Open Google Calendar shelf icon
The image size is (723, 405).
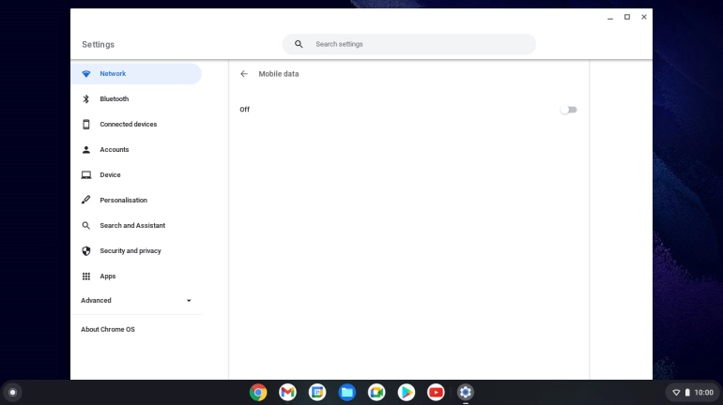317,393
